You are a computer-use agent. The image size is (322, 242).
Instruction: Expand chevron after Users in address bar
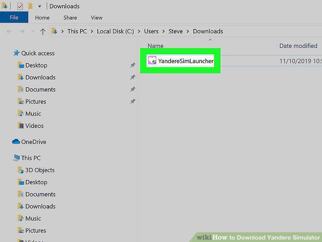point(164,31)
